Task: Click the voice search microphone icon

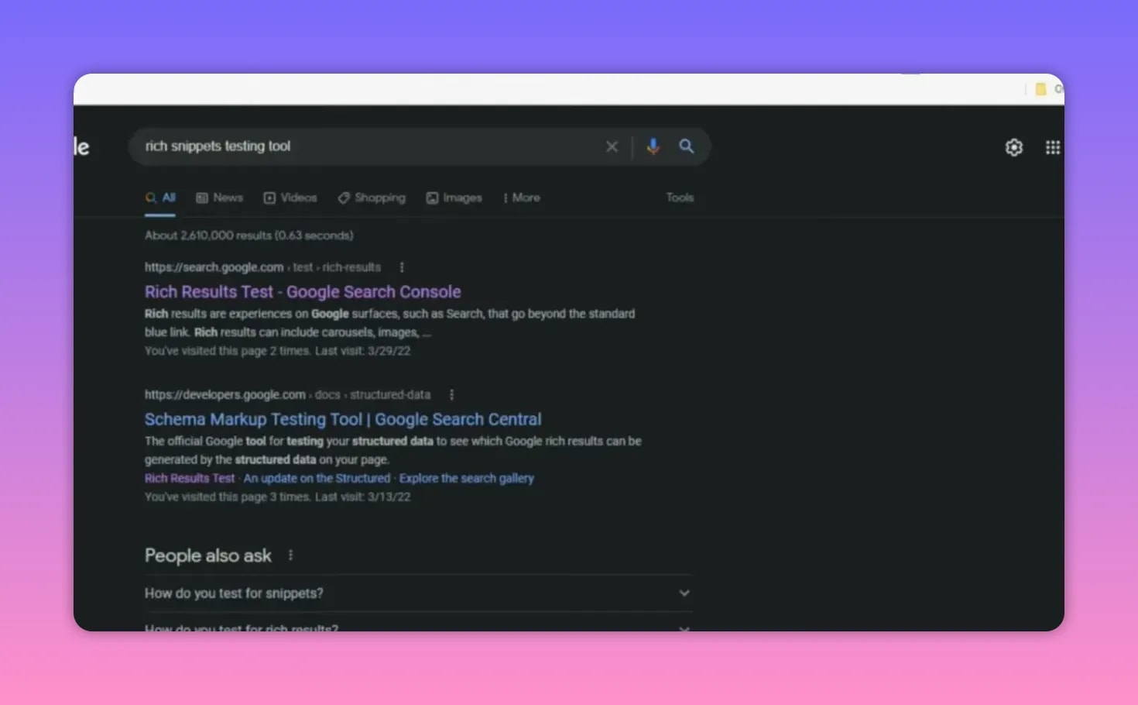Action: 653,146
